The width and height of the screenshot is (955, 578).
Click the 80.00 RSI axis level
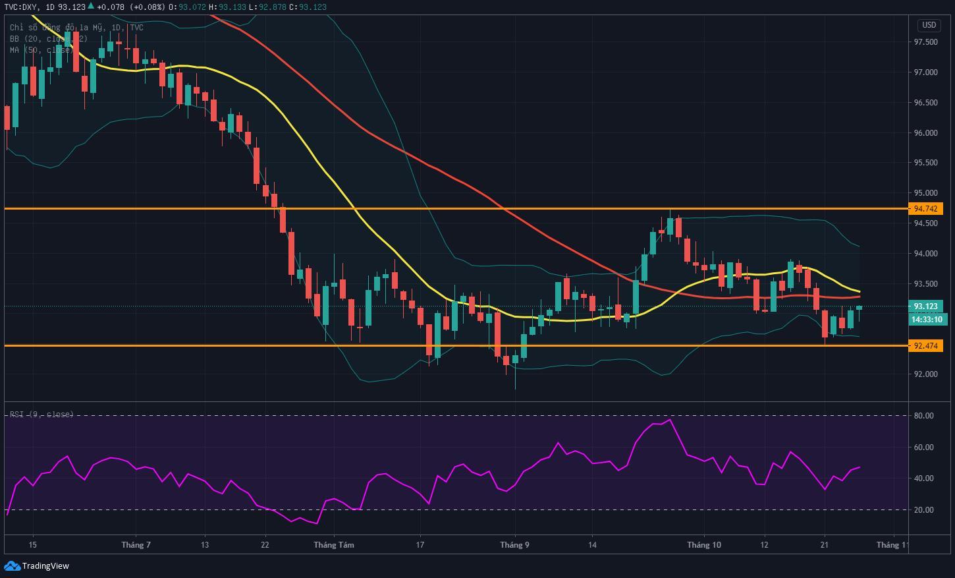point(924,416)
